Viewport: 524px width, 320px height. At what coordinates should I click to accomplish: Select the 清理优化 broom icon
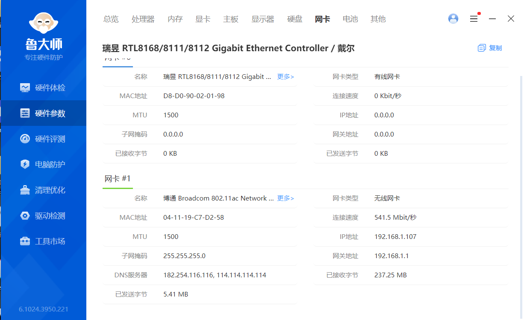point(25,190)
